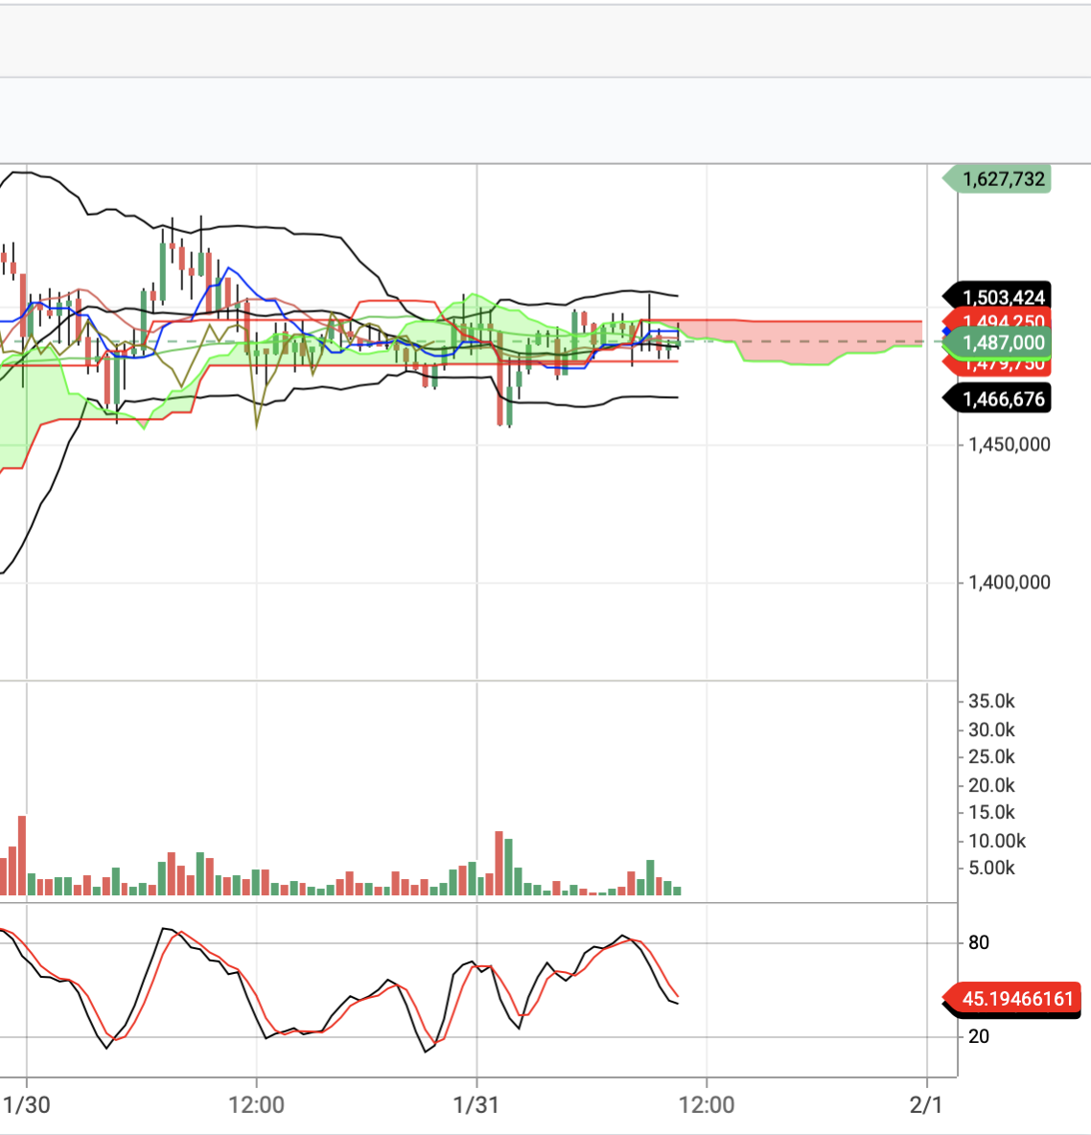This screenshot has height=1135, width=1091.
Task: Click the 20.0k volume axis label
Action: (x=992, y=785)
